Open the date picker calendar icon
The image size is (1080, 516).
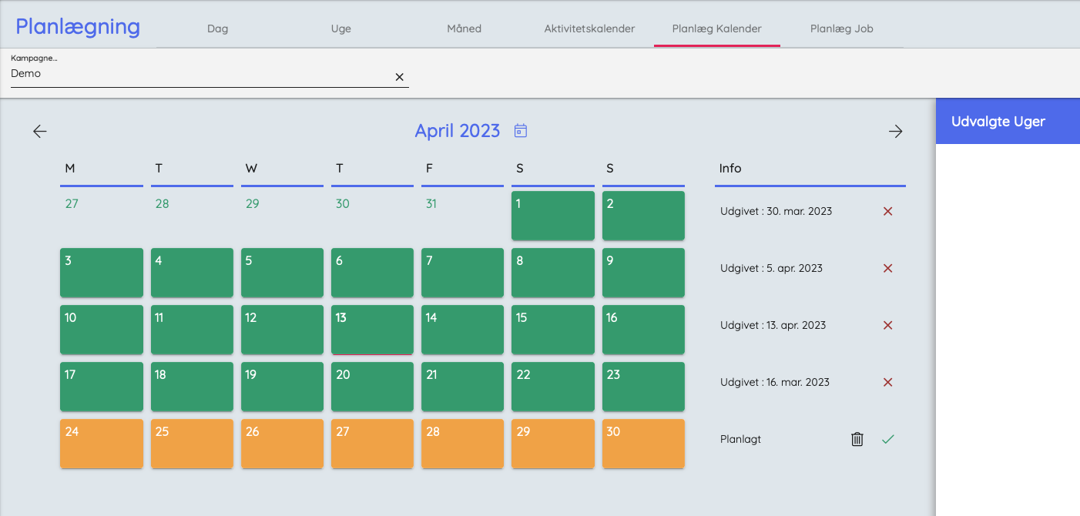521,131
